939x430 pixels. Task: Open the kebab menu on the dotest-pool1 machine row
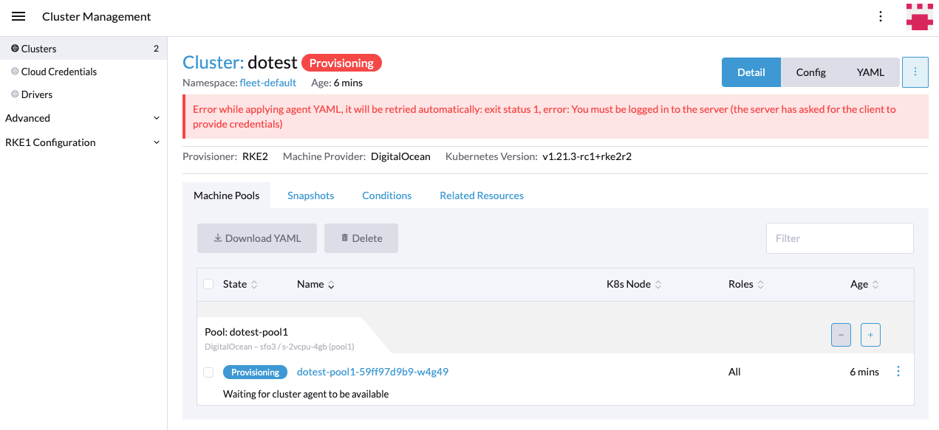[898, 372]
